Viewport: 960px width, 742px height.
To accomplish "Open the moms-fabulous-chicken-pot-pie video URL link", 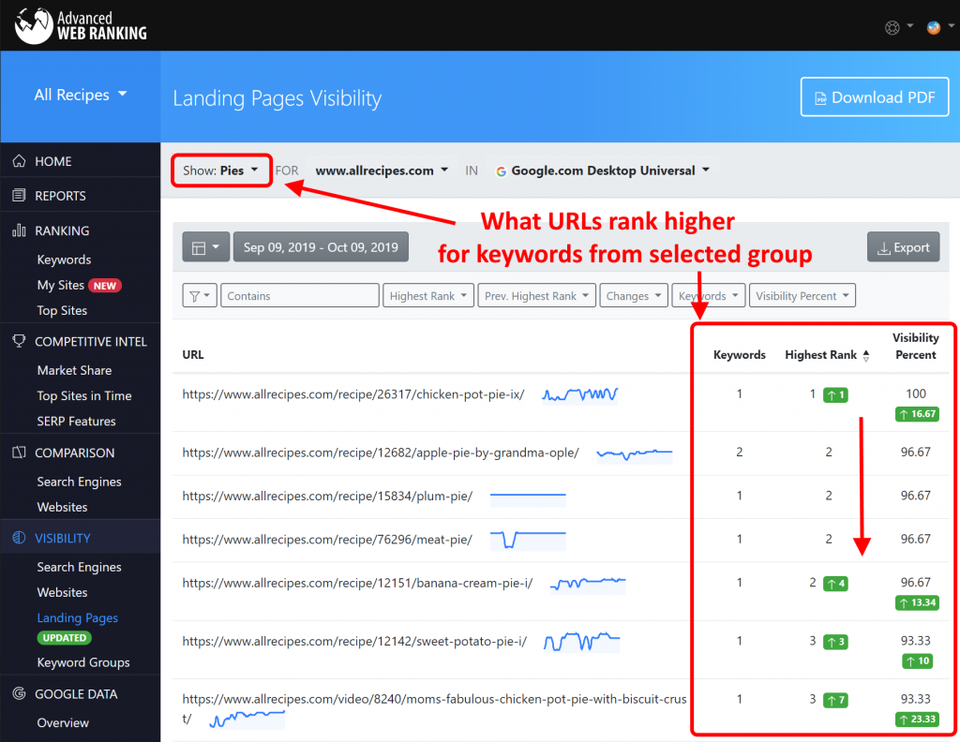I will (x=434, y=708).
